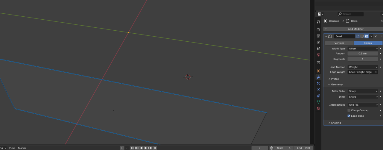This screenshot has width=383, height=150.
Task: Remove the Bevel modifier
Action: [x=376, y=36]
